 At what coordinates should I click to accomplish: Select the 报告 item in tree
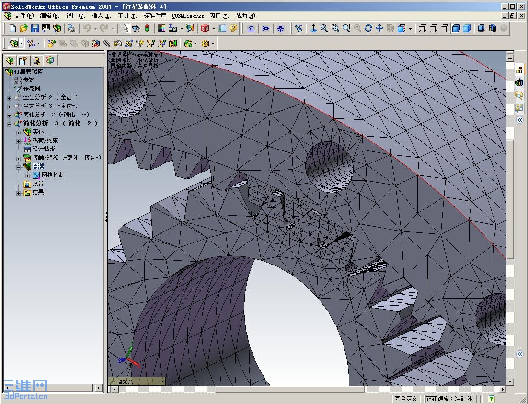click(x=38, y=184)
